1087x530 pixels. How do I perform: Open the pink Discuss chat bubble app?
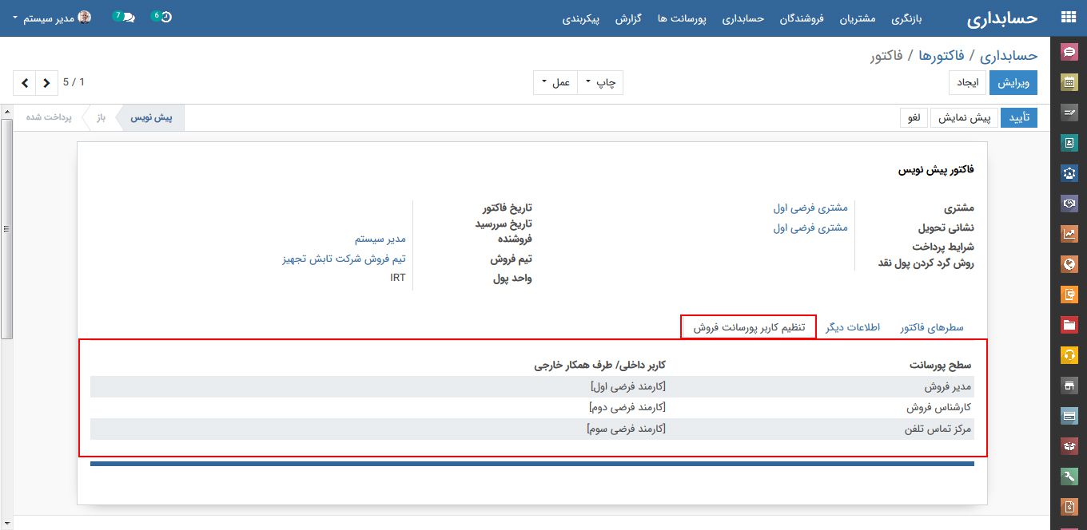coord(1069,52)
